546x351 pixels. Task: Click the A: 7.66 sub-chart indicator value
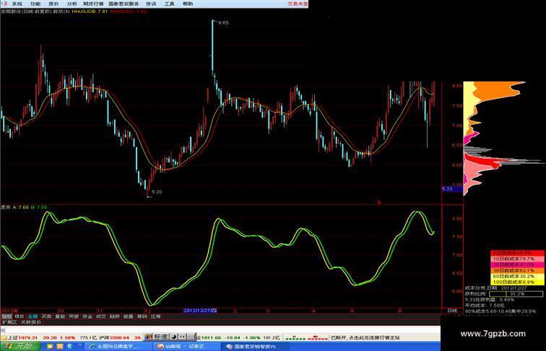pyautogui.click(x=20, y=207)
